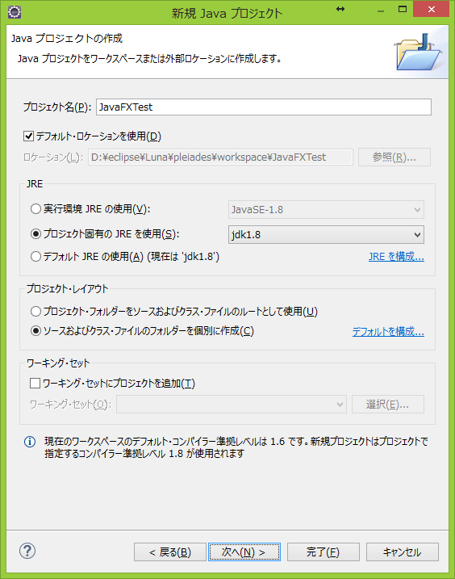The height and width of the screenshot is (579, 455).
Task: Close the 新規 Java プロジェクト dialog
Action: 431,9
